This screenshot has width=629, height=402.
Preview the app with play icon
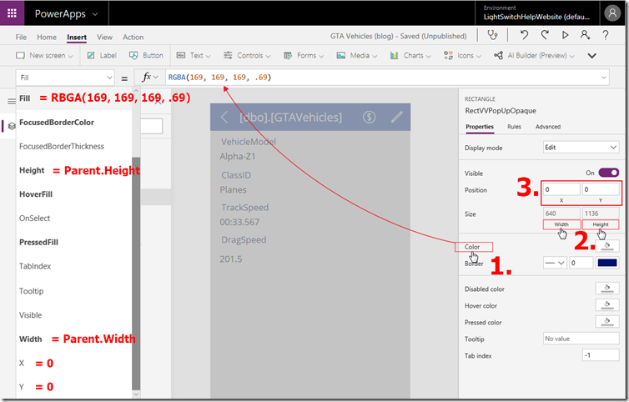click(566, 35)
